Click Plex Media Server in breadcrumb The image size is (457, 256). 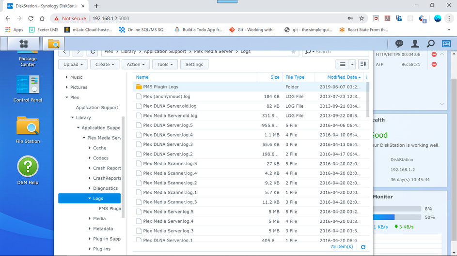pyautogui.click(x=213, y=52)
